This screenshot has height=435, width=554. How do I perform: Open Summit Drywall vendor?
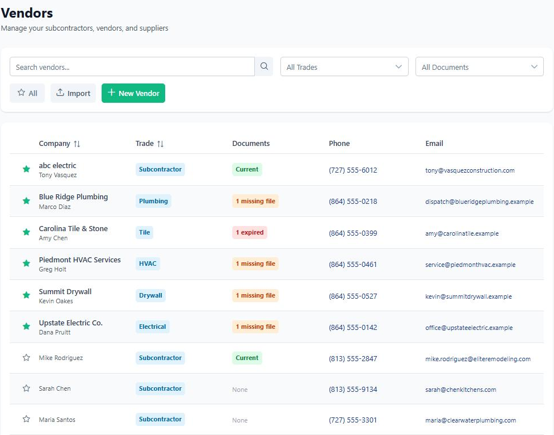pos(65,291)
